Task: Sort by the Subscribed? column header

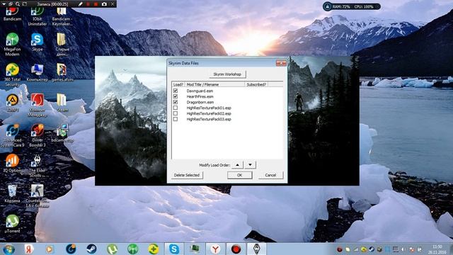Action: 256,84
